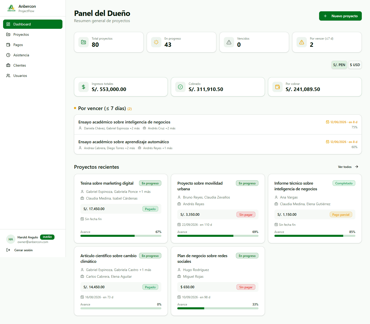Click the 85% progress bar on Informe técnico
The image size is (370, 324).
coord(315,236)
